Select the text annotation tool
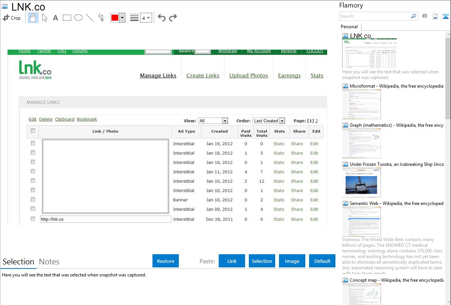Screen dimensions: 451x305 tap(55, 18)
